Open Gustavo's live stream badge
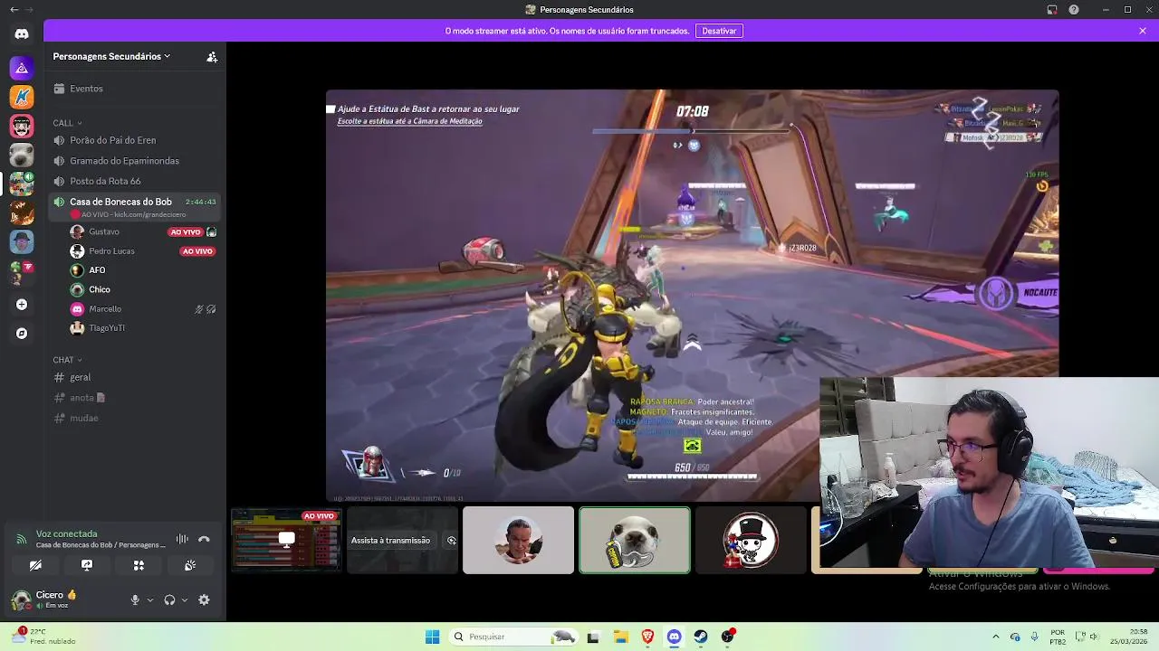The image size is (1159, 651). pos(186,231)
